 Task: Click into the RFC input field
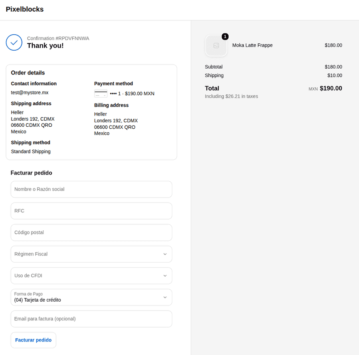click(91, 211)
